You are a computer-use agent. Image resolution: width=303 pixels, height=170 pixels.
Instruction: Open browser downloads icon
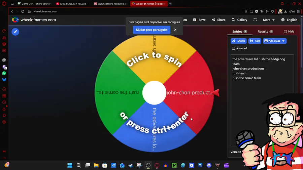285,11
